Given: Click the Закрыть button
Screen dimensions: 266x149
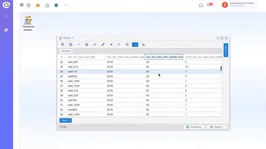Looking at the screenshot, I should click(217, 127).
